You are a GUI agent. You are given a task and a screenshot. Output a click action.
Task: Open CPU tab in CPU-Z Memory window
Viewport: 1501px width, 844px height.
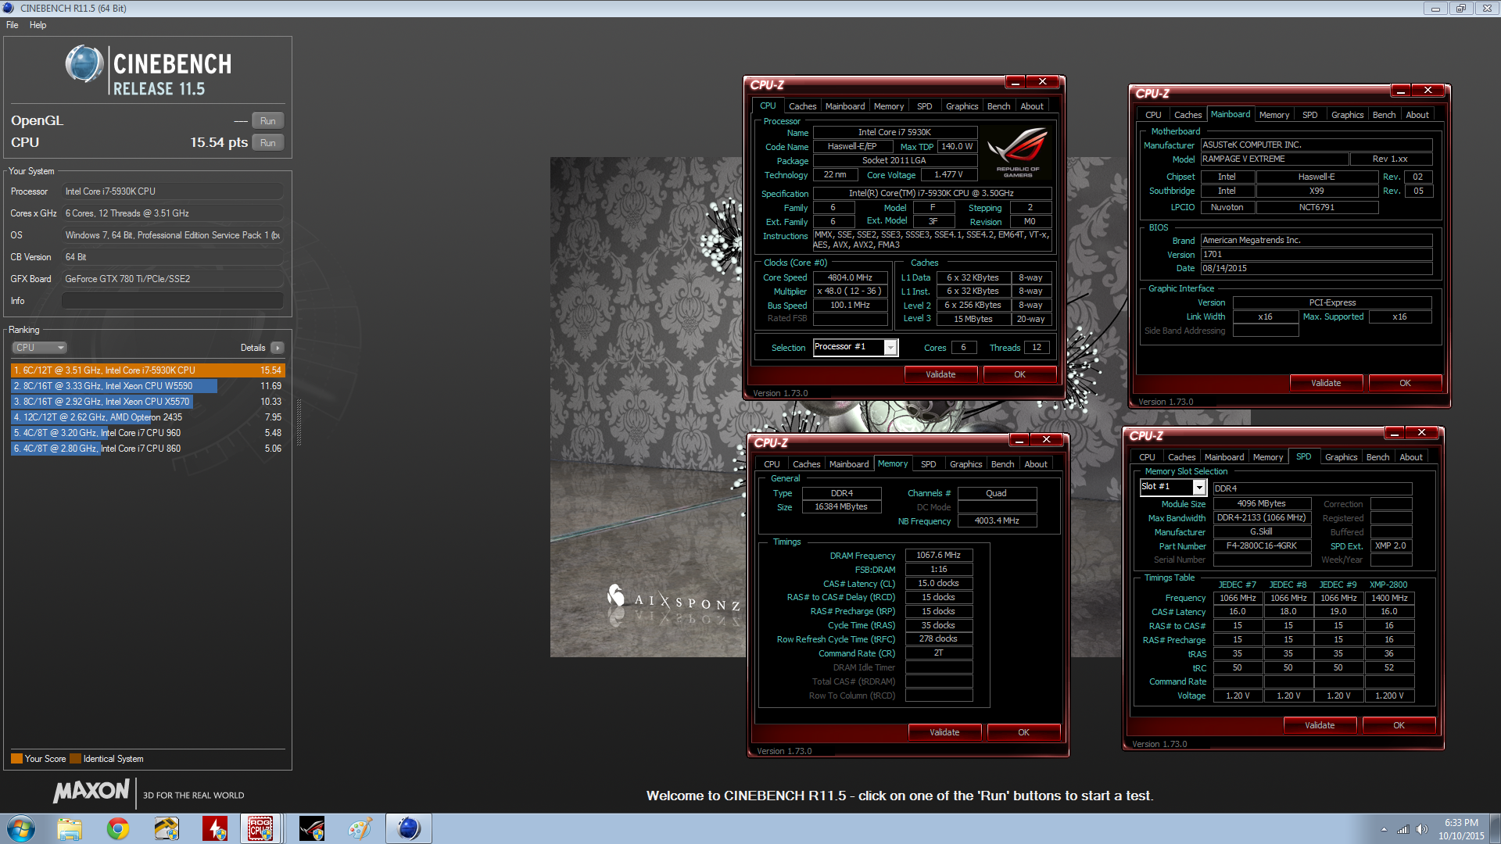772,464
